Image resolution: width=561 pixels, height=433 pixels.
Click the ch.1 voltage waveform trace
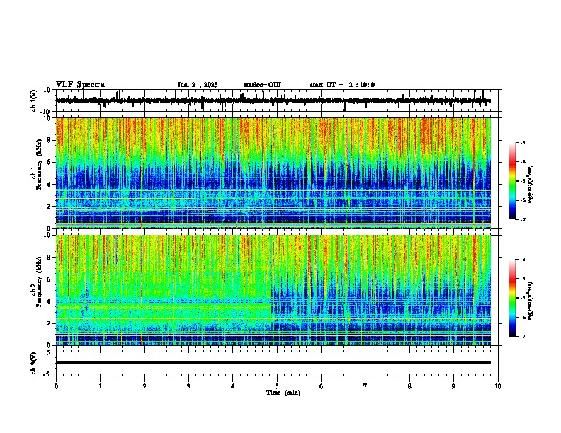pos(273,100)
